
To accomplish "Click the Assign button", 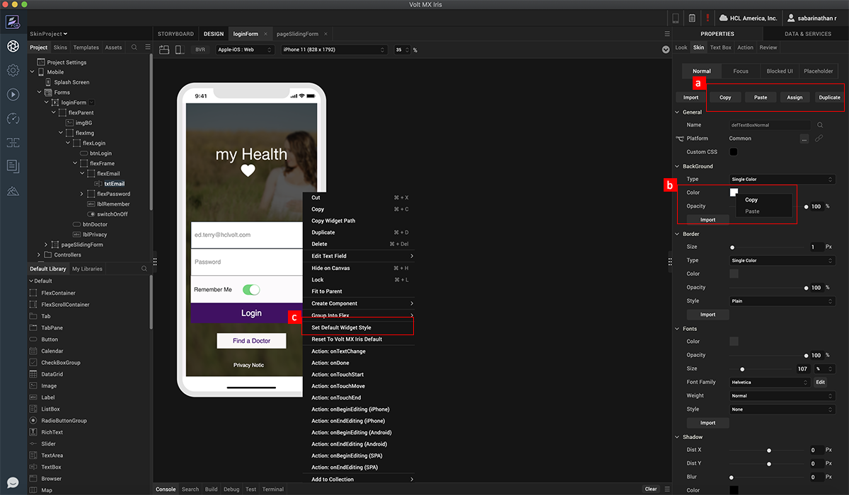I will 795,98.
